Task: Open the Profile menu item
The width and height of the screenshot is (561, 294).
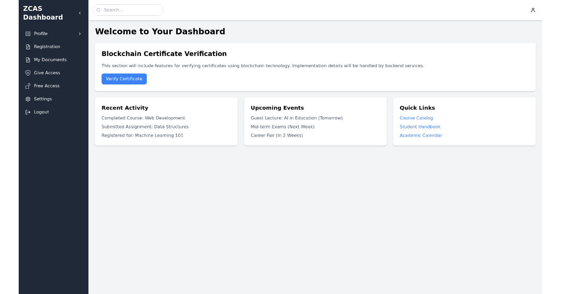Action: [x=40, y=33]
